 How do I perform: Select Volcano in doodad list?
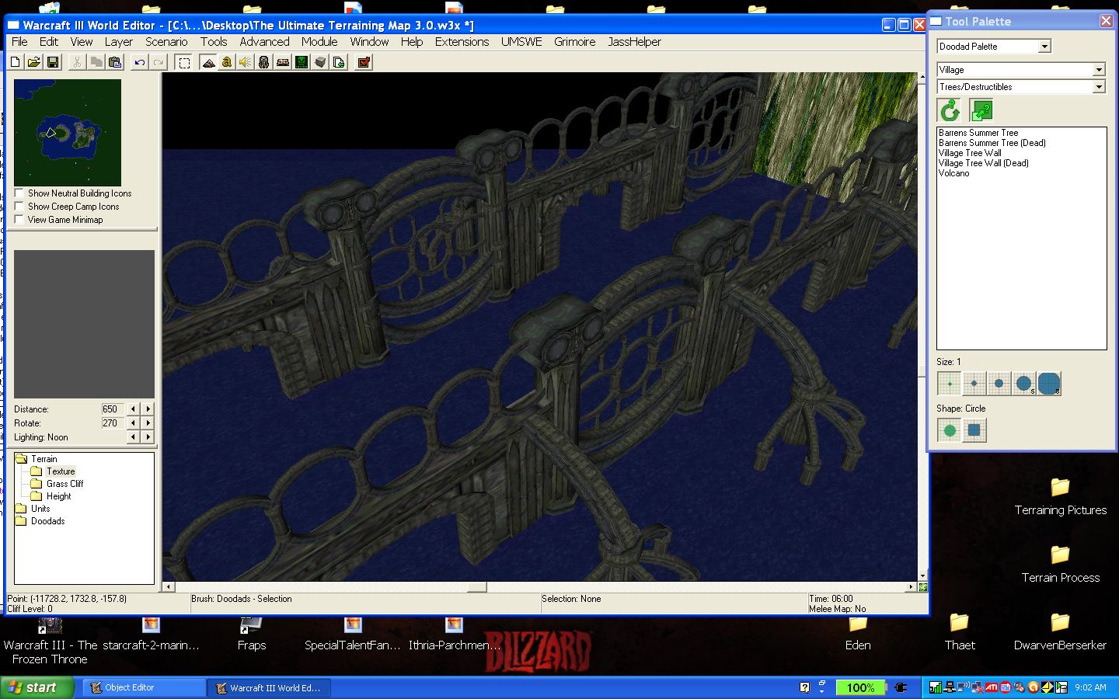click(954, 173)
